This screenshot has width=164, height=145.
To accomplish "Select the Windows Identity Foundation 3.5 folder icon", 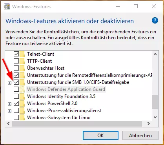I will (22, 96).
